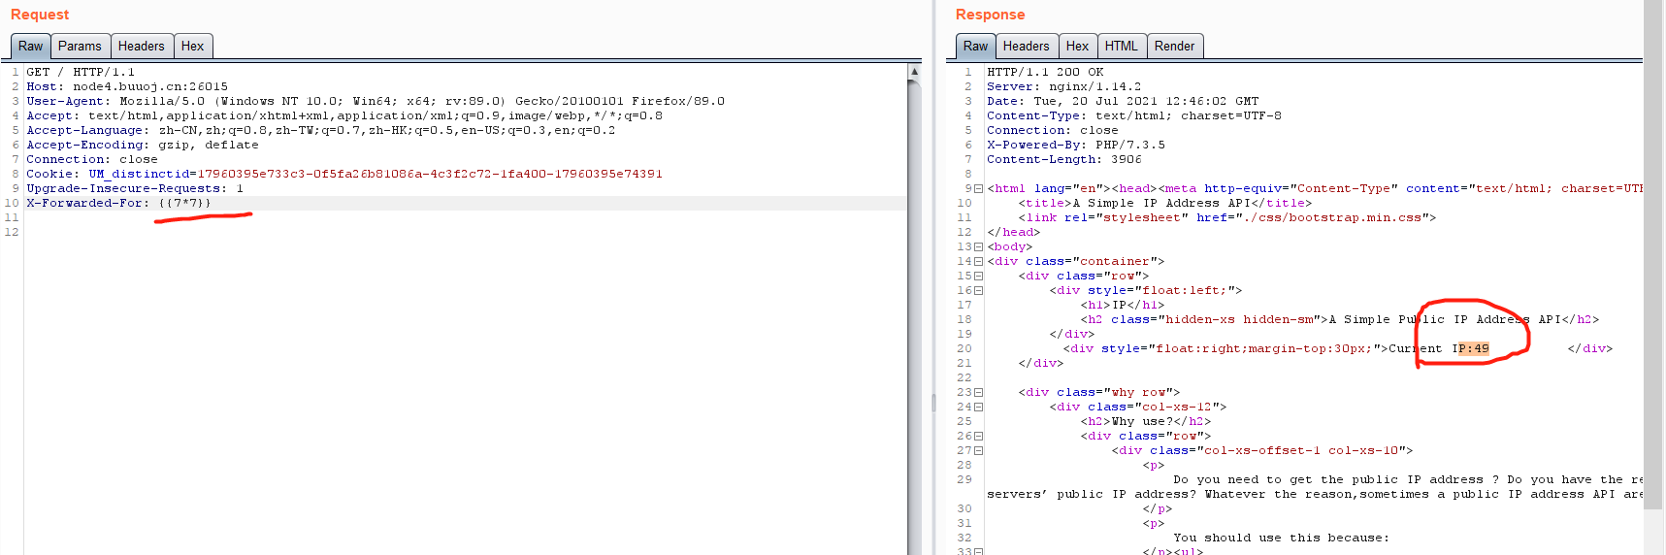
Task: Click the Content-Length: 3906 line
Action: pos(1064,159)
